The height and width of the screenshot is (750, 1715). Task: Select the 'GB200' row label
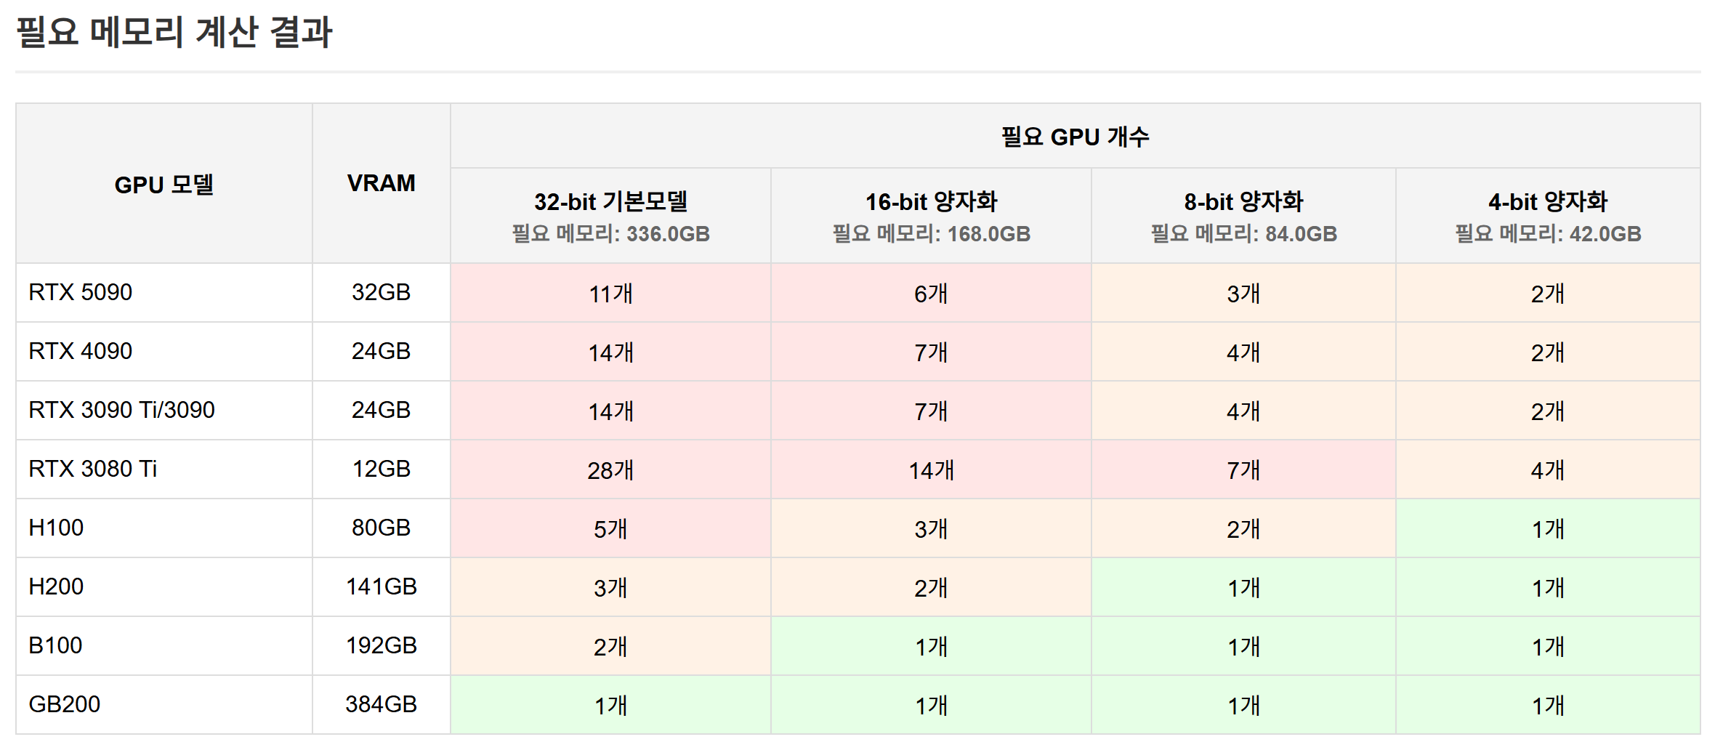65,704
